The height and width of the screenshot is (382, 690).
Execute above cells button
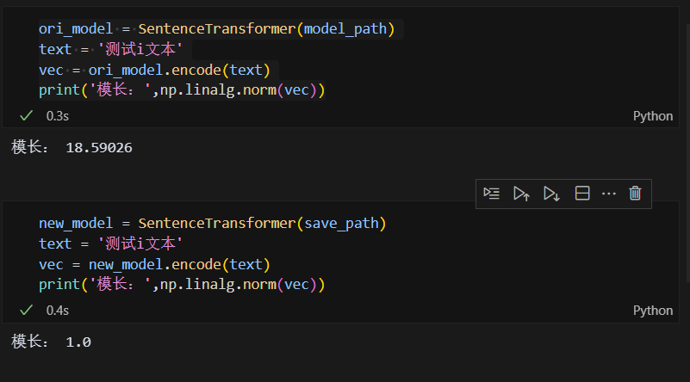pos(521,194)
